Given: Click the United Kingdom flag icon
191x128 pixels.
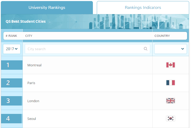Looking at the screenshot, I should point(171,101).
